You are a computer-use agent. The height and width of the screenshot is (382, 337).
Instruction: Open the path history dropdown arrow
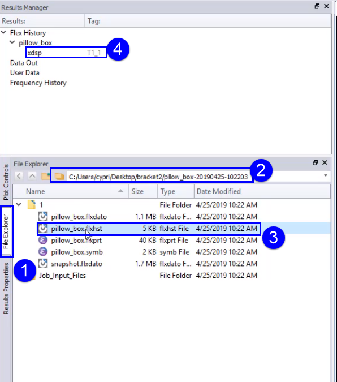326,175
